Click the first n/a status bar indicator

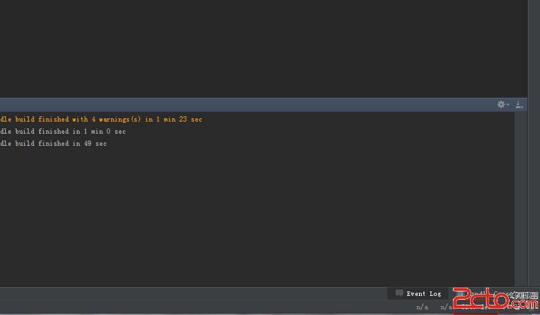point(422,307)
